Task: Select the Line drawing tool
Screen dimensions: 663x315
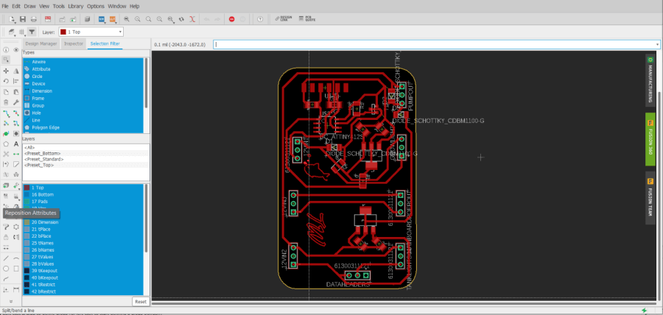Action: pos(6,258)
